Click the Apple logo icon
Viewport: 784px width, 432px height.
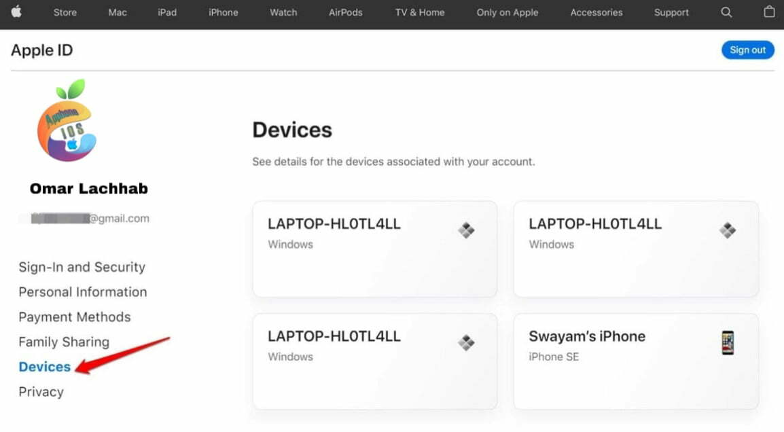pos(16,12)
